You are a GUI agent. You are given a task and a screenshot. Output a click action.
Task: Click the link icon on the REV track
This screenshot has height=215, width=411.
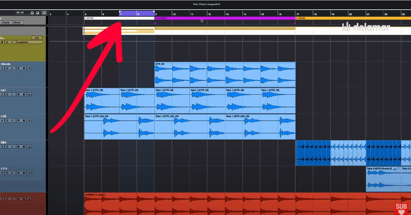[x=12, y=147]
